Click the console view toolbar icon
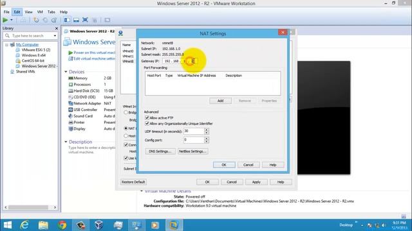412x231 pixels. (107, 20)
